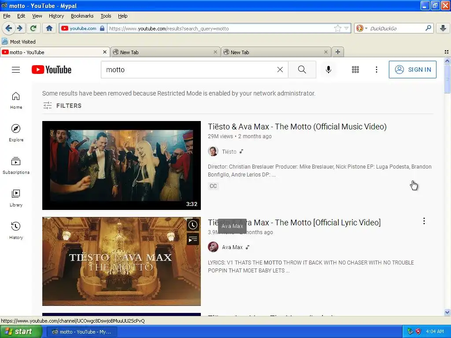The height and width of the screenshot is (338, 451).
Task: Switch to the second New Tab
Action: coord(276,52)
